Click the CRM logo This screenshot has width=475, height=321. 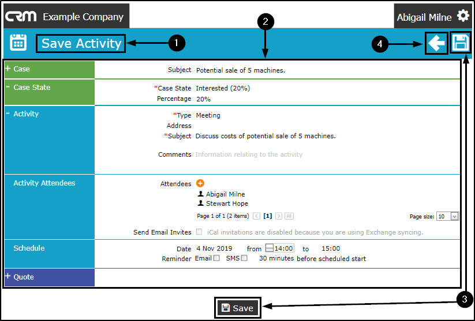pyautogui.click(x=22, y=17)
